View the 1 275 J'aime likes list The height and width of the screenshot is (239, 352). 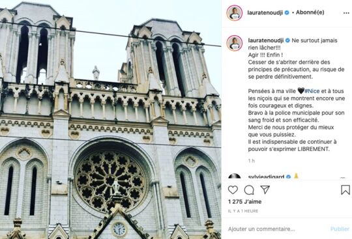[x=244, y=202]
